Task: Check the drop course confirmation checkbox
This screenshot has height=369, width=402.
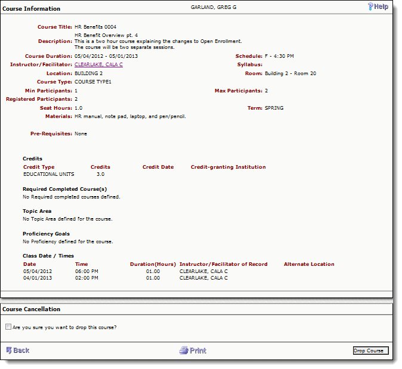Action: click(8, 327)
